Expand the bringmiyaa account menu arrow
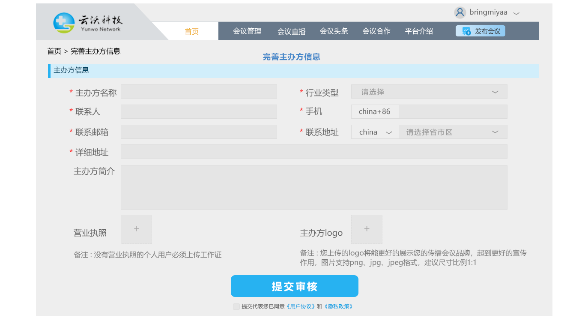Screen dimensions: 582x324 pyautogui.click(x=516, y=13)
